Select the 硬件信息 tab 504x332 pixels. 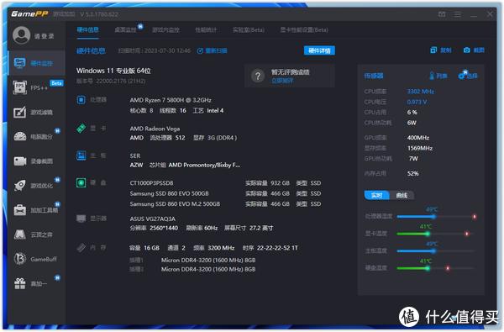coord(87,30)
